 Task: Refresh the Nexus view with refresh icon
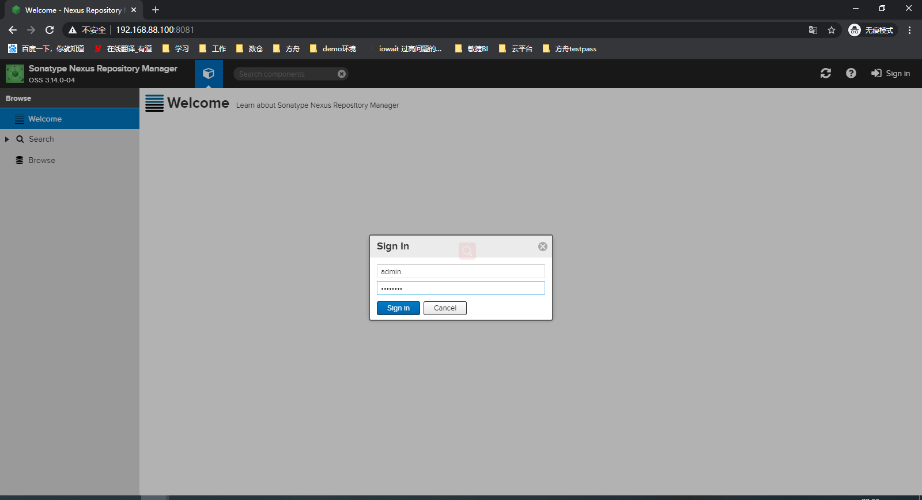(x=826, y=73)
